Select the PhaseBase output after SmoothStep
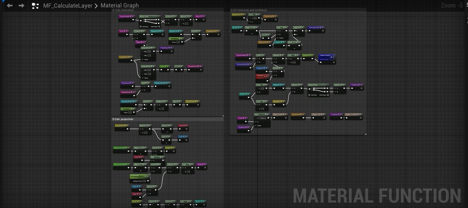This screenshot has height=208, width=468. point(166,50)
